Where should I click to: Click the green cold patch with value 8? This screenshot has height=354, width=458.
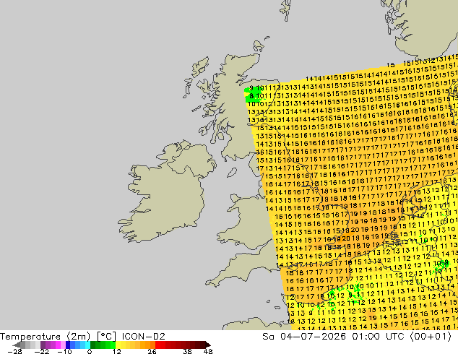tap(252, 95)
